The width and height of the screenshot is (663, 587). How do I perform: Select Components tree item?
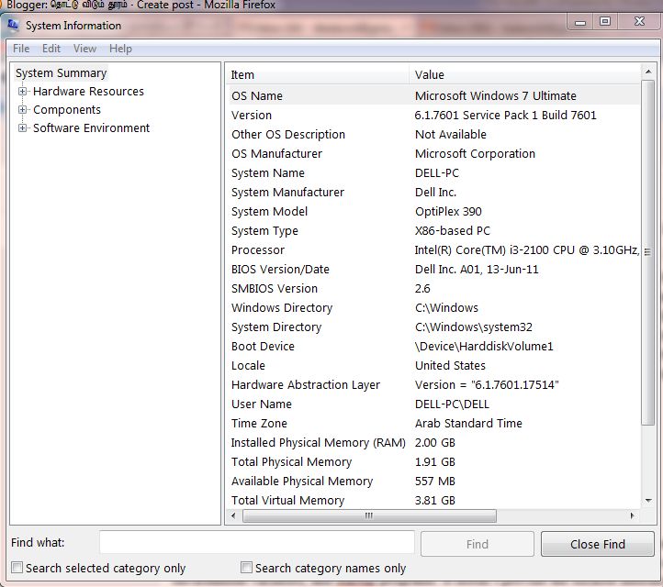(x=67, y=109)
